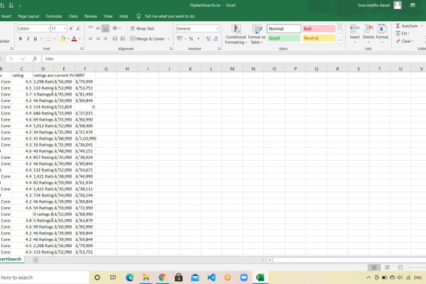
Task: Apply italic formatting to the selection
Action: (x=28, y=39)
